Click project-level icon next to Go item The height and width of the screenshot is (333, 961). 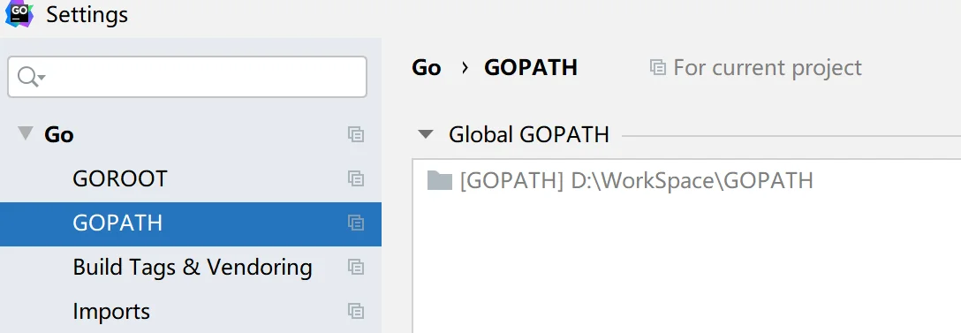355,134
